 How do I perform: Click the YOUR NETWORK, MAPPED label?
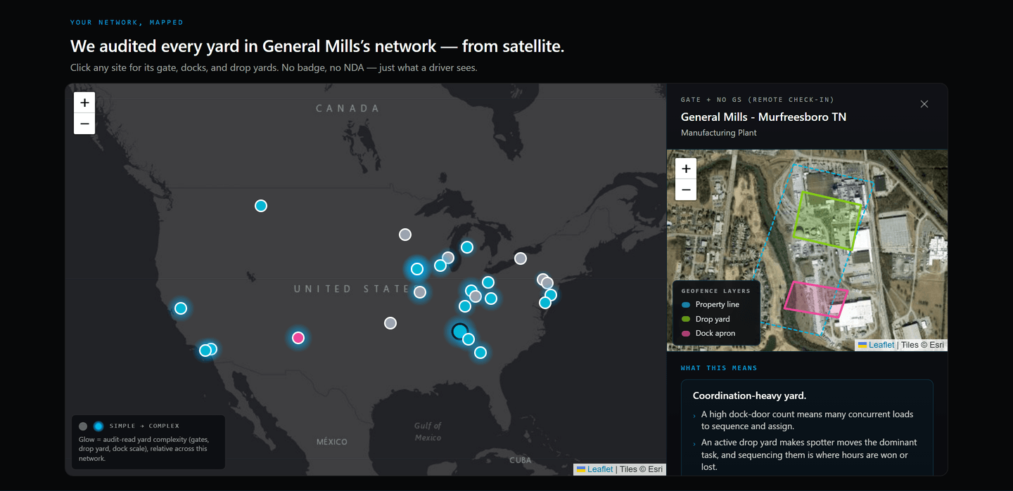pos(127,22)
